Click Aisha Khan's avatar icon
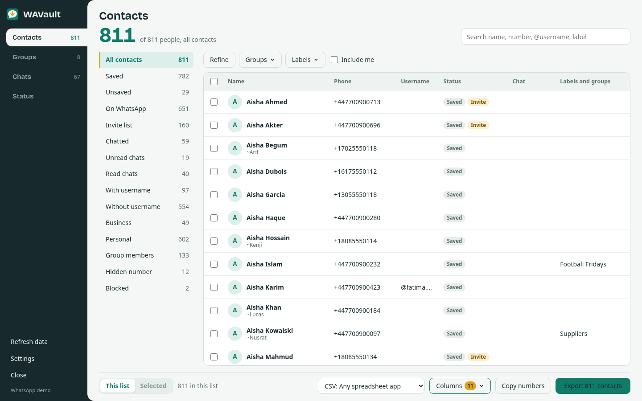 click(235, 311)
